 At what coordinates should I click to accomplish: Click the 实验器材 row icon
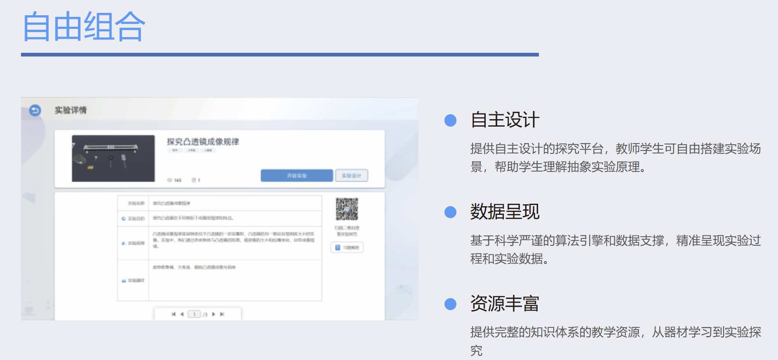click(x=123, y=281)
